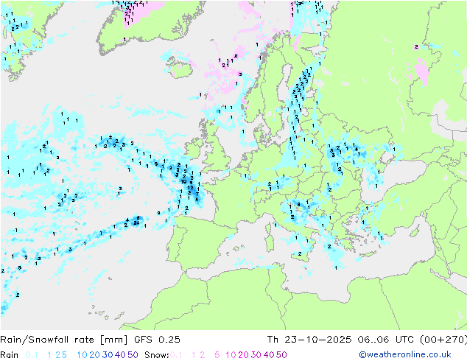Open the ©weatheronline.co.uk credit link

click(x=405, y=354)
